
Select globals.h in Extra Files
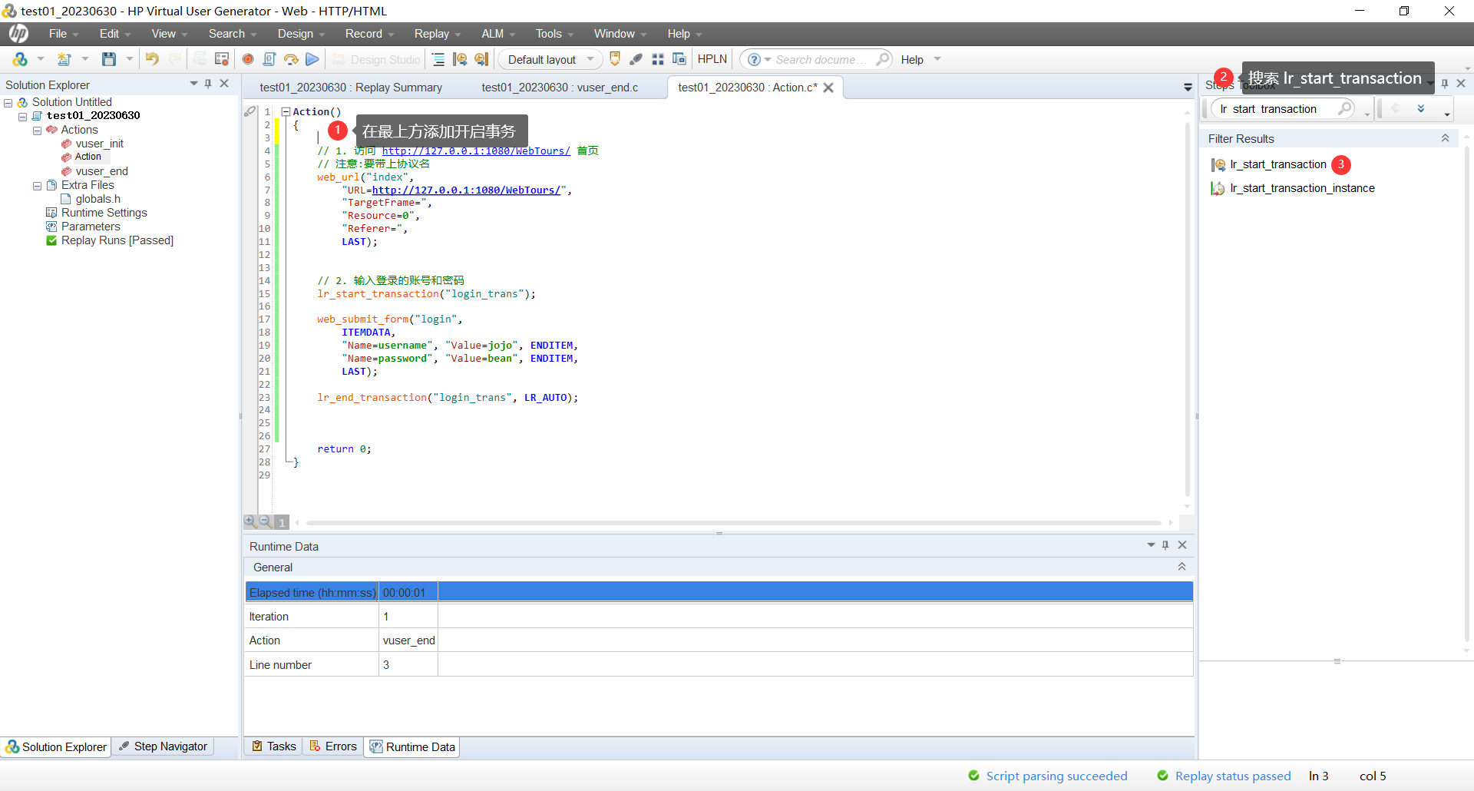97,199
